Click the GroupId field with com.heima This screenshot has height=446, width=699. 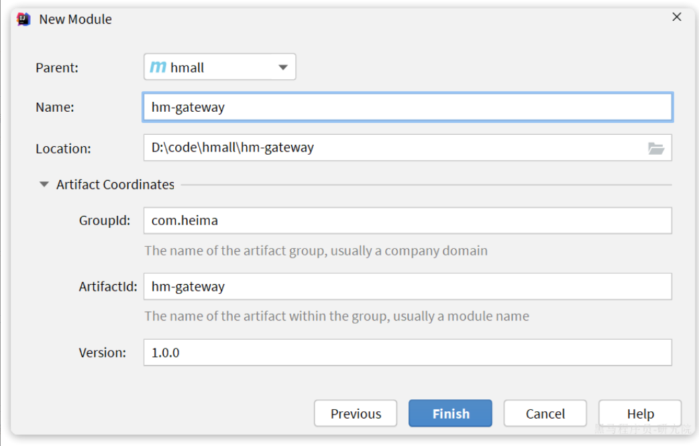pos(407,221)
